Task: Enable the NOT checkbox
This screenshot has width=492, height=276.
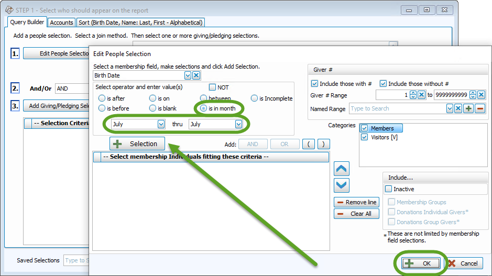Action: (212, 87)
